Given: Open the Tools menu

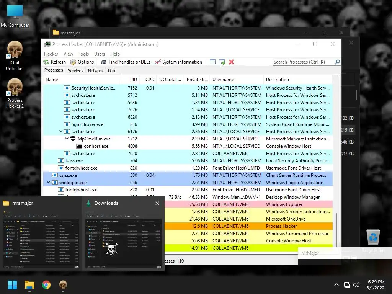Looking at the screenshot, I should [83, 54].
